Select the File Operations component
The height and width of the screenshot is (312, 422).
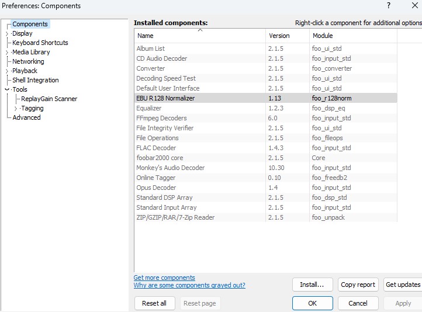pos(265,138)
